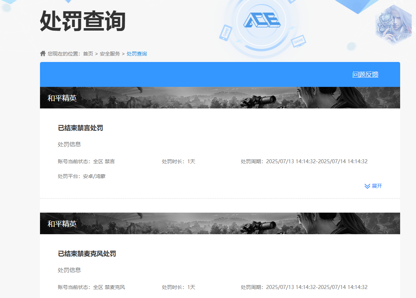Click the first 和平精英 game banner

(x=220, y=98)
